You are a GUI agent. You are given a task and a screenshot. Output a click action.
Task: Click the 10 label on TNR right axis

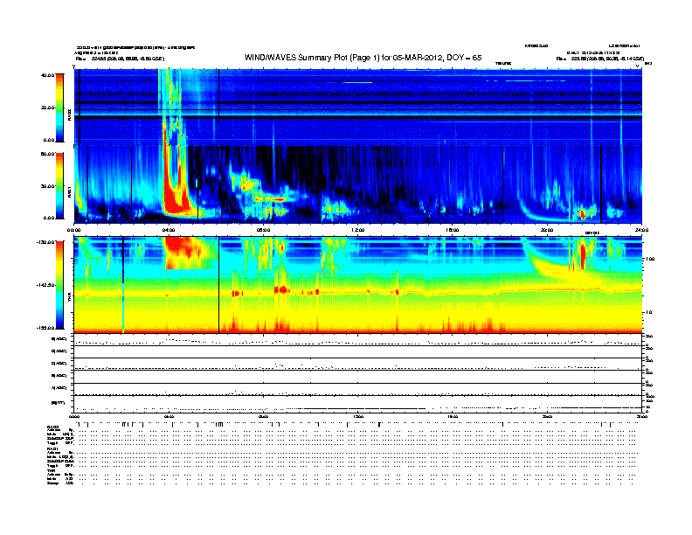pyautogui.click(x=648, y=313)
